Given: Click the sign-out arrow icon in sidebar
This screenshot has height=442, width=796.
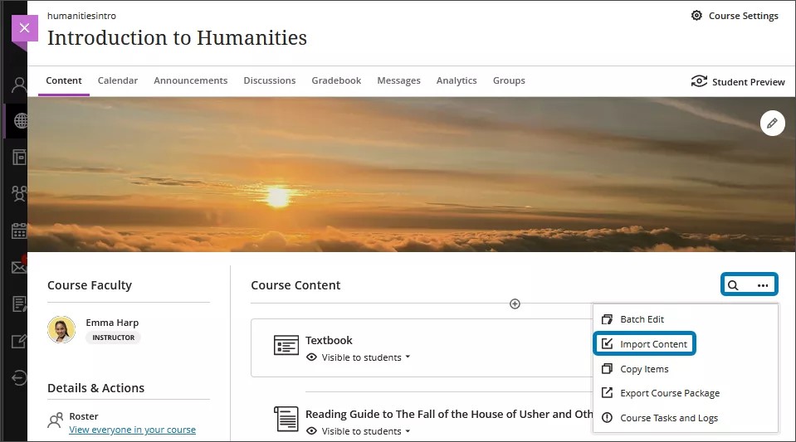Looking at the screenshot, I should [x=19, y=378].
